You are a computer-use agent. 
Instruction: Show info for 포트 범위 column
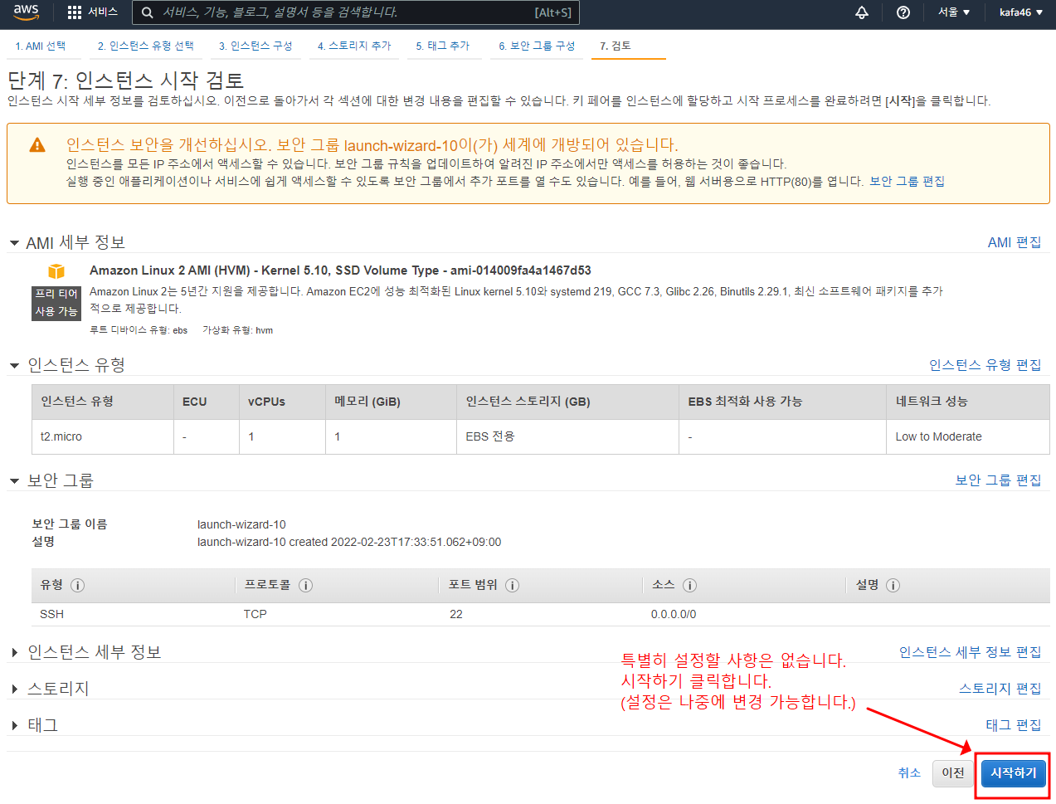[x=512, y=585]
